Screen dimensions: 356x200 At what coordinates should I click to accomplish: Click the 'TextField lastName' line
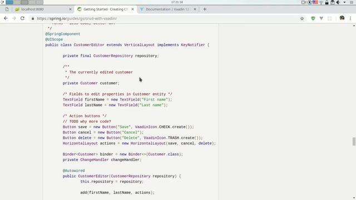pyautogui.click(x=115, y=105)
